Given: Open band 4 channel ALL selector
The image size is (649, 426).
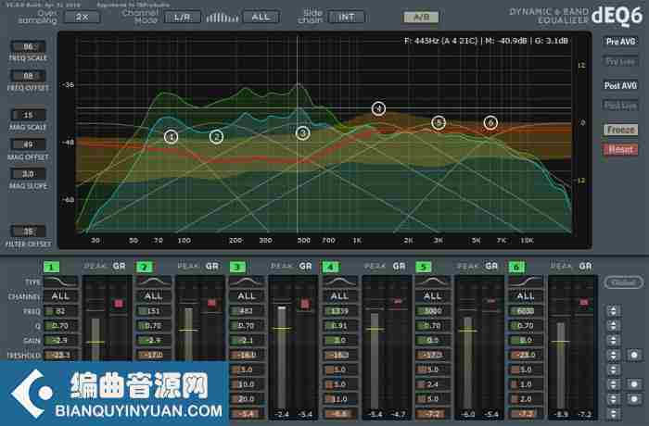Looking at the screenshot, I should point(339,296).
